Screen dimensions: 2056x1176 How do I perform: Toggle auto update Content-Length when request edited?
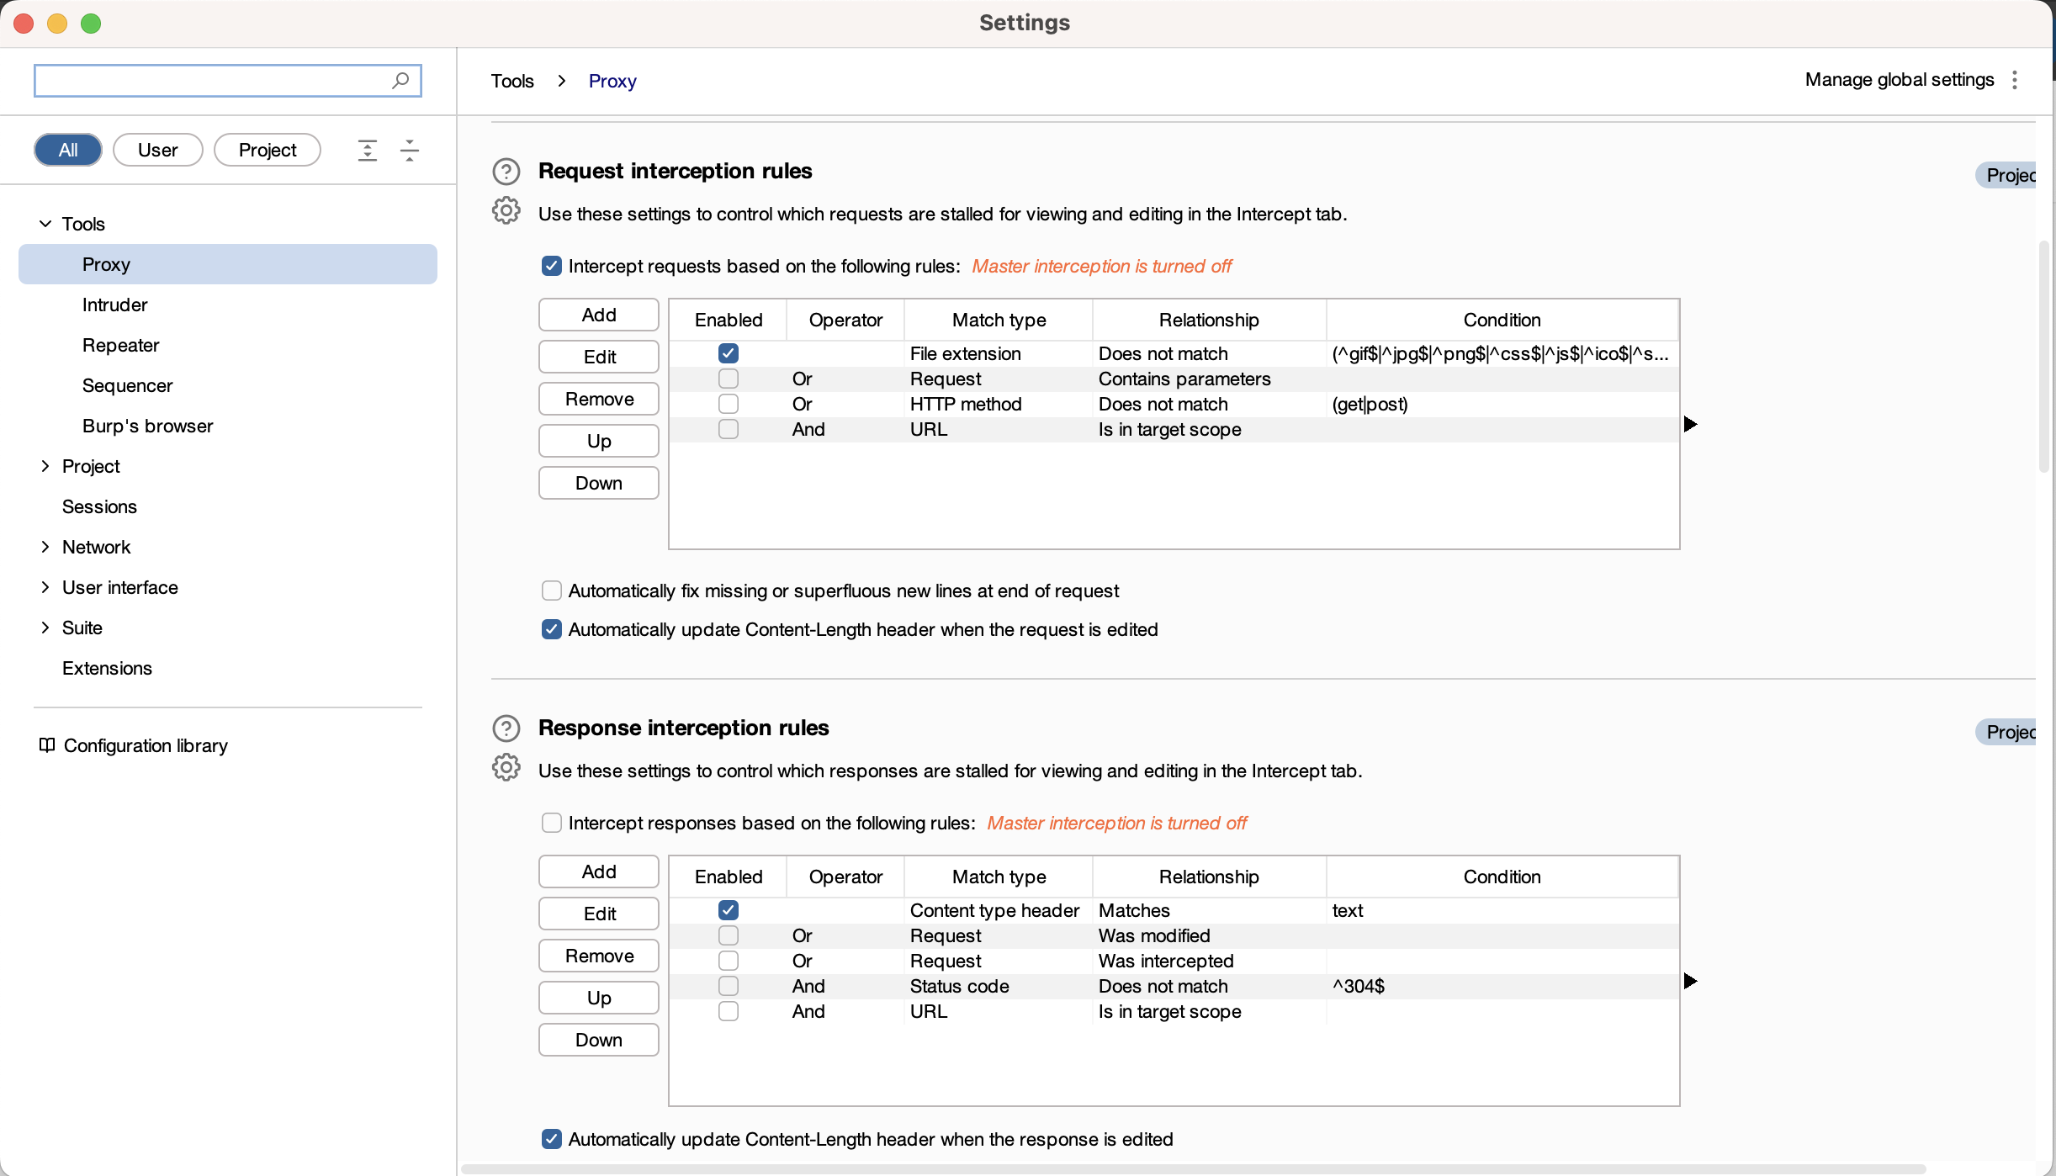point(552,629)
